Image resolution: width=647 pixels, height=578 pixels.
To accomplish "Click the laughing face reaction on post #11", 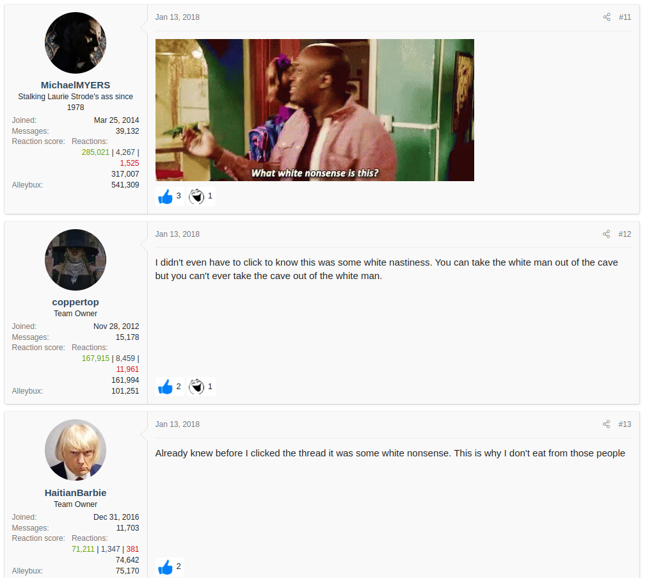I will (196, 197).
